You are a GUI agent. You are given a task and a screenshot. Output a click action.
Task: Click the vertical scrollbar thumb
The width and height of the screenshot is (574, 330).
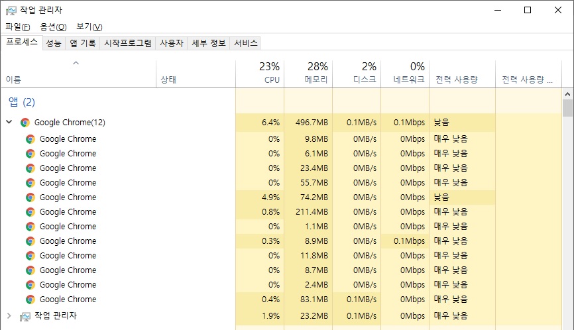[x=567, y=108]
